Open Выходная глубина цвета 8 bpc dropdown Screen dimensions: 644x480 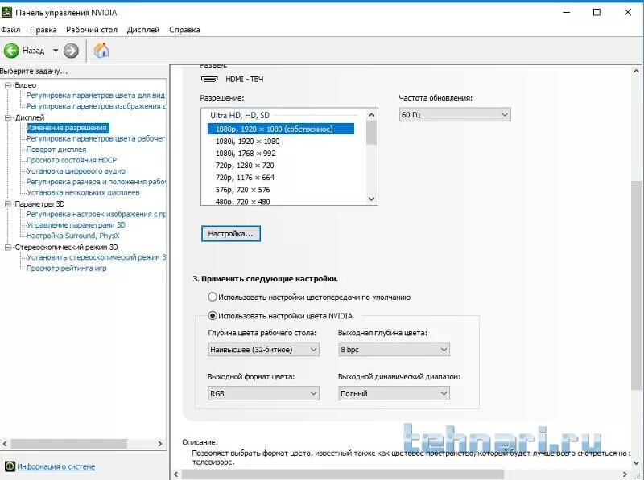point(394,350)
